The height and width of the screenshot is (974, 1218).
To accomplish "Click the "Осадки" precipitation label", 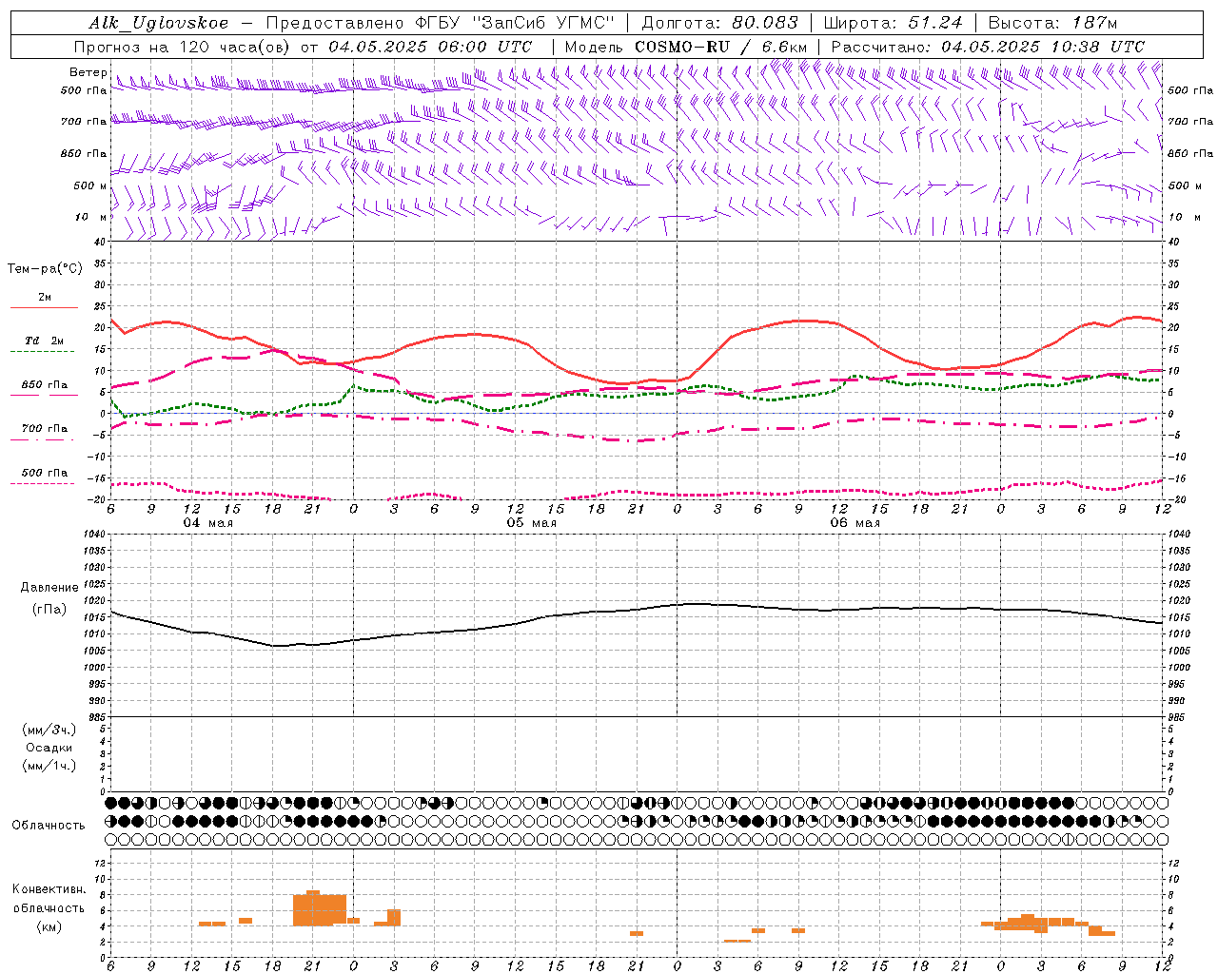I will 49,748.
